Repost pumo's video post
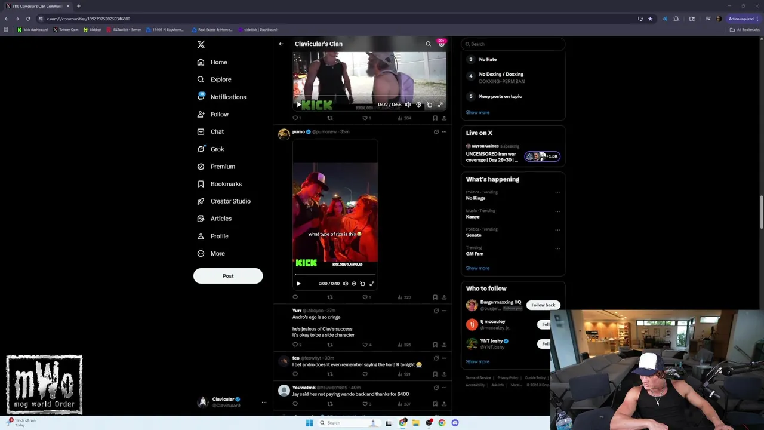Image resolution: width=764 pixels, height=430 pixels. pyautogui.click(x=330, y=297)
